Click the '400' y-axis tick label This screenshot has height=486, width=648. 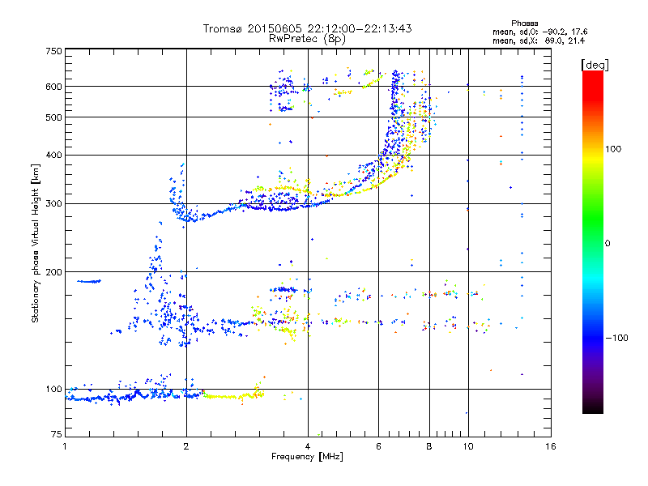click(53, 155)
